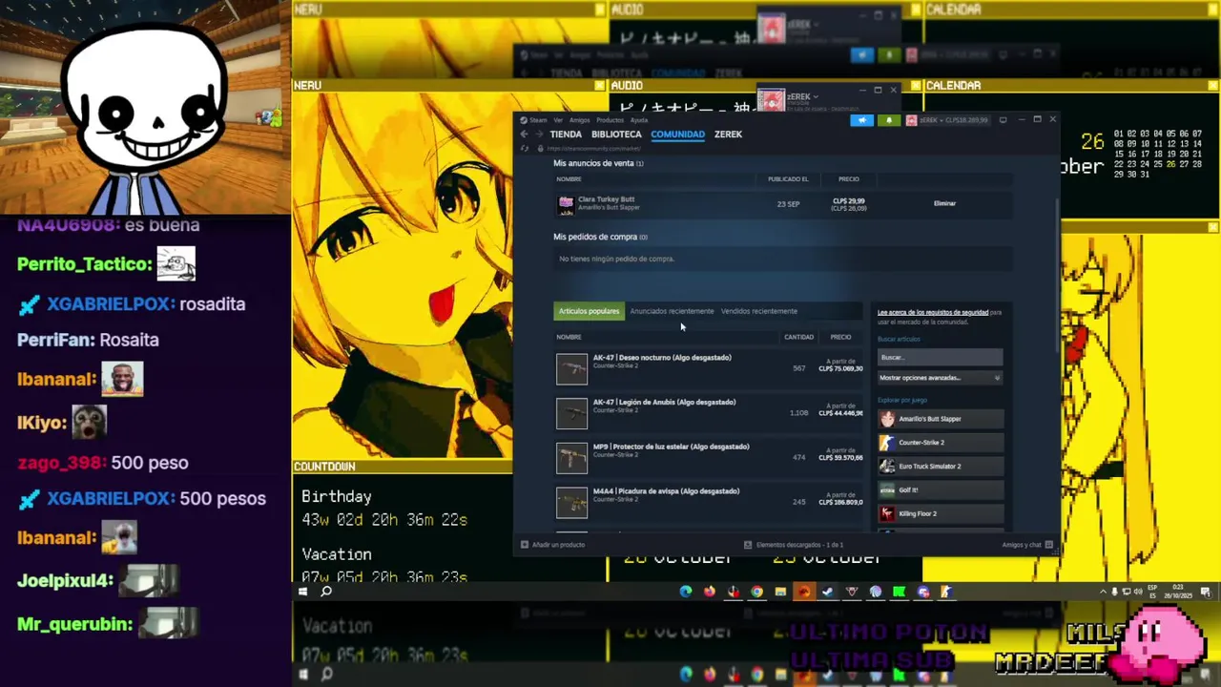Open Firefox from the taskbar
The image size is (1221, 687).
[709, 592]
